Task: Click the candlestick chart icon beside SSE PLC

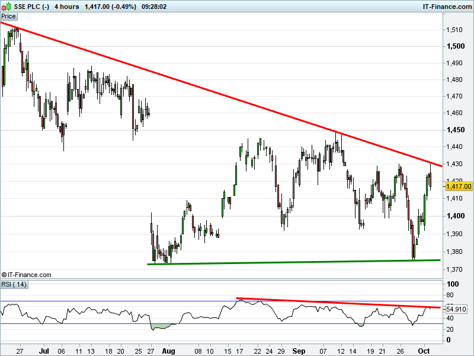Action: pos(6,7)
